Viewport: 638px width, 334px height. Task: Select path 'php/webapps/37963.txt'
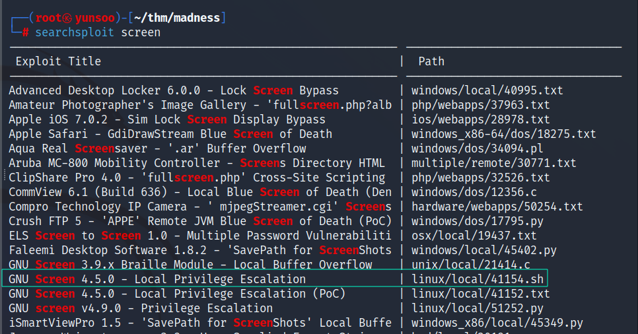point(481,105)
